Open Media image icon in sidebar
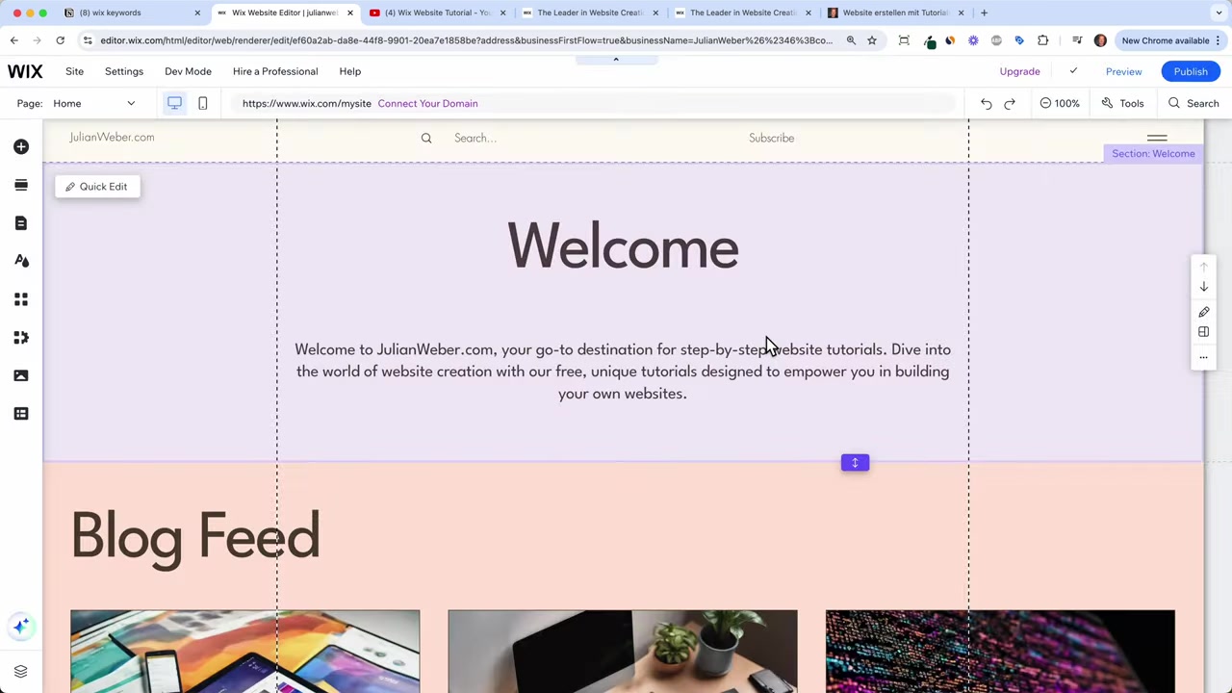The image size is (1232, 693). (21, 375)
